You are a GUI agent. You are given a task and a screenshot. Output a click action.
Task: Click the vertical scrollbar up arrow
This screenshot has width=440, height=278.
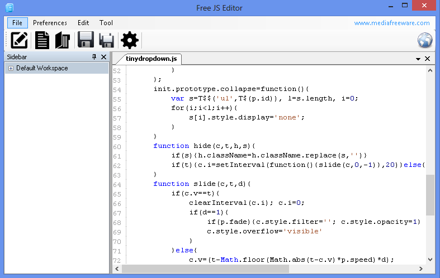[430, 71]
